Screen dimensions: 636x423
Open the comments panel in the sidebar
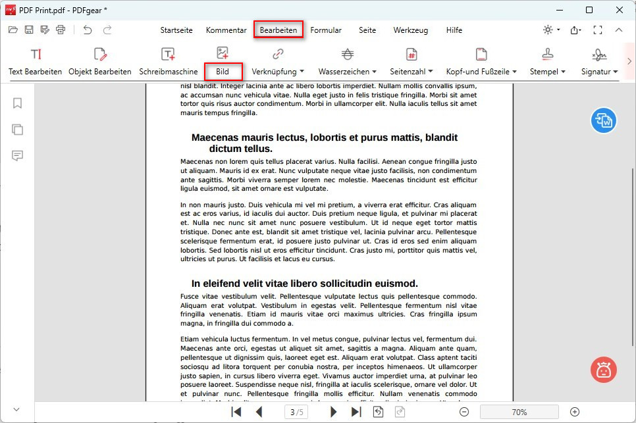click(x=16, y=156)
